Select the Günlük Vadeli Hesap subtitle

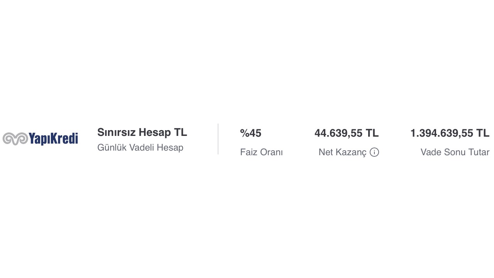tap(140, 147)
